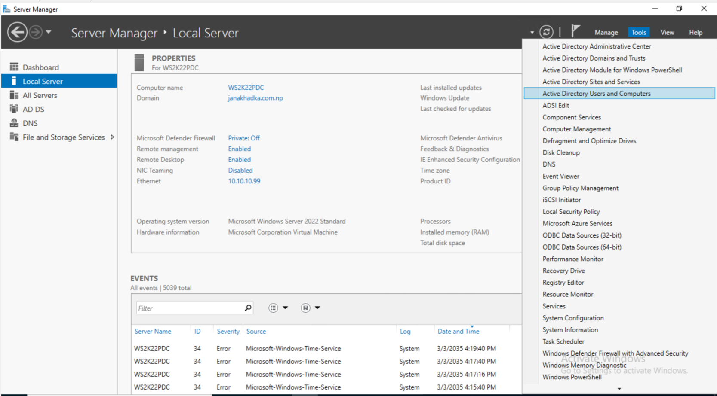
Task: Click the DNS icon in sidebar
Action: 14,123
